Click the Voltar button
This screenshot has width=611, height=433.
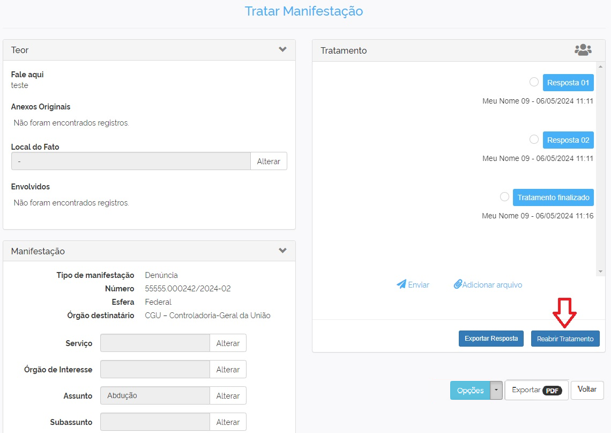(587, 390)
